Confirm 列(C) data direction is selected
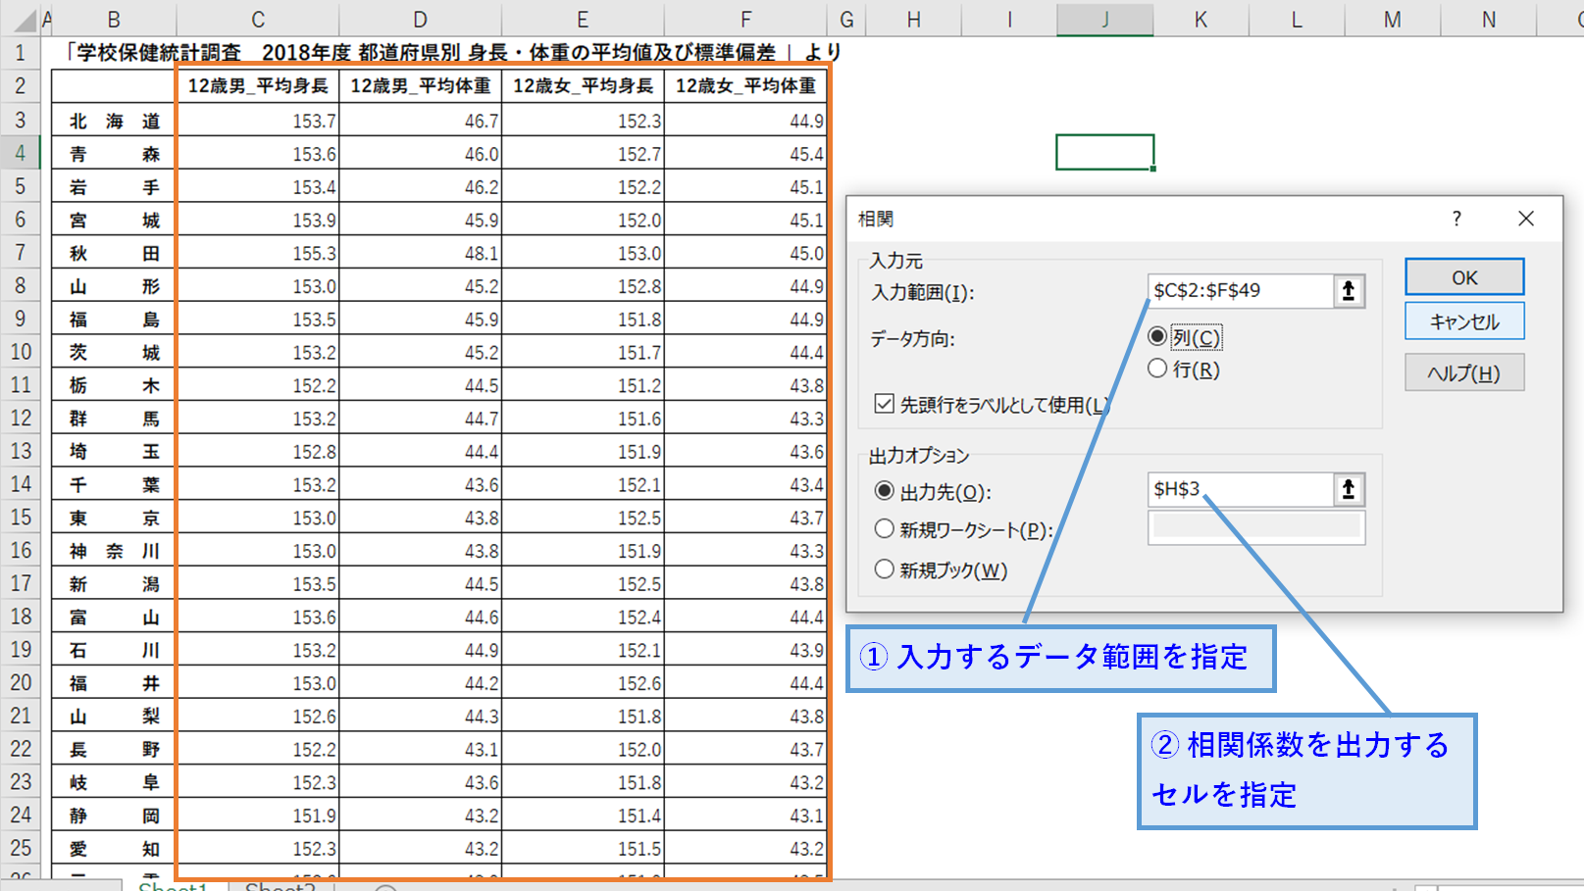 pos(1158,336)
